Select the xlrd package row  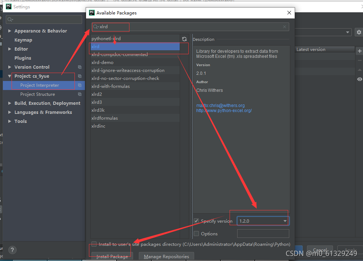tap(135, 47)
